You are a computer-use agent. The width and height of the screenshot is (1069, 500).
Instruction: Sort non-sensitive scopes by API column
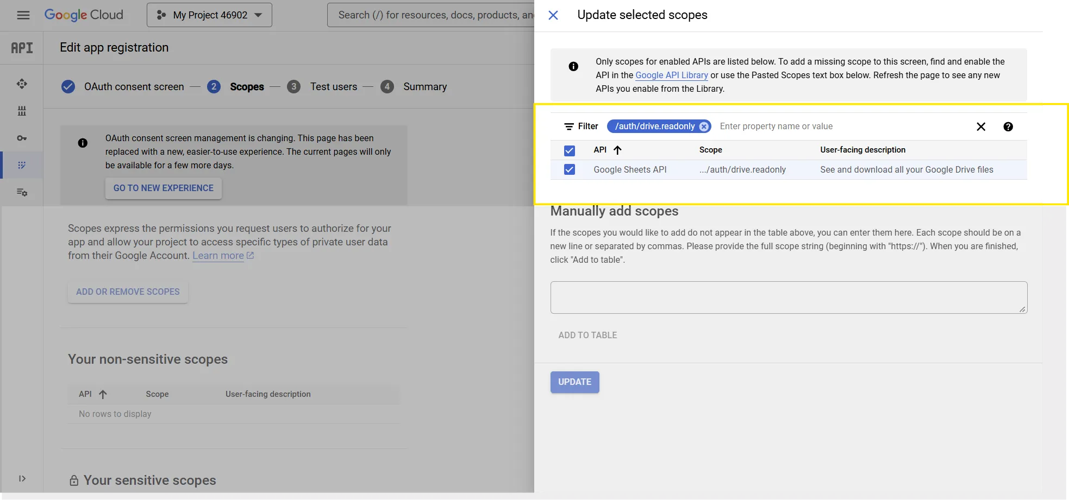coord(93,394)
